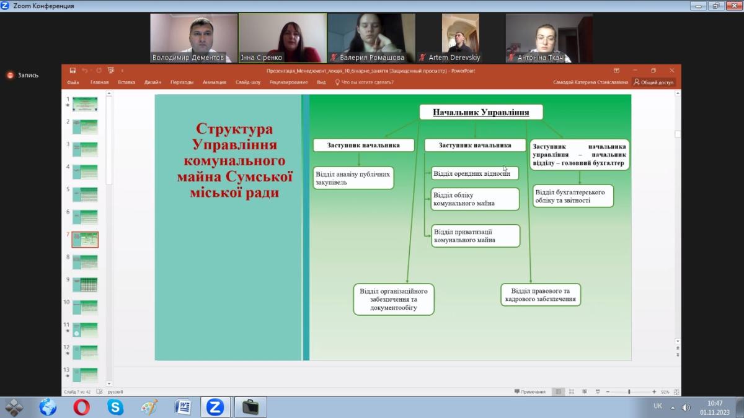Select slide 10 thumbnail
Screen dimensions: 744x418
85,307
